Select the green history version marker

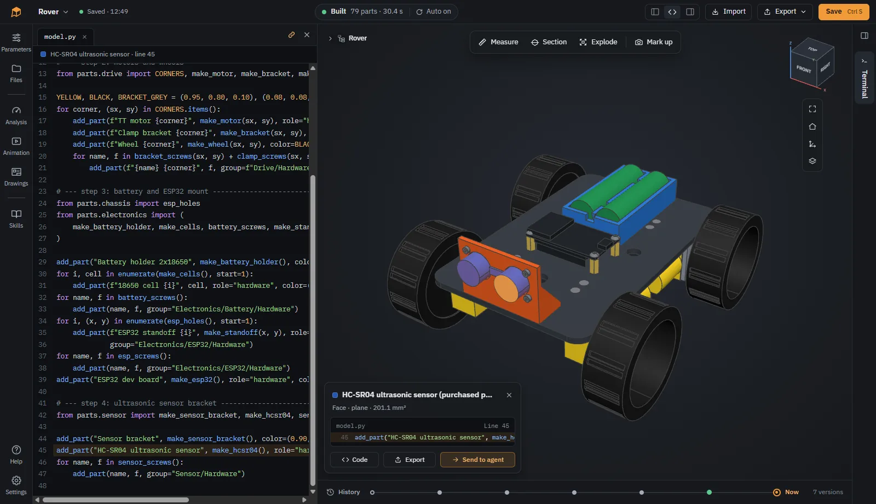[x=709, y=493]
